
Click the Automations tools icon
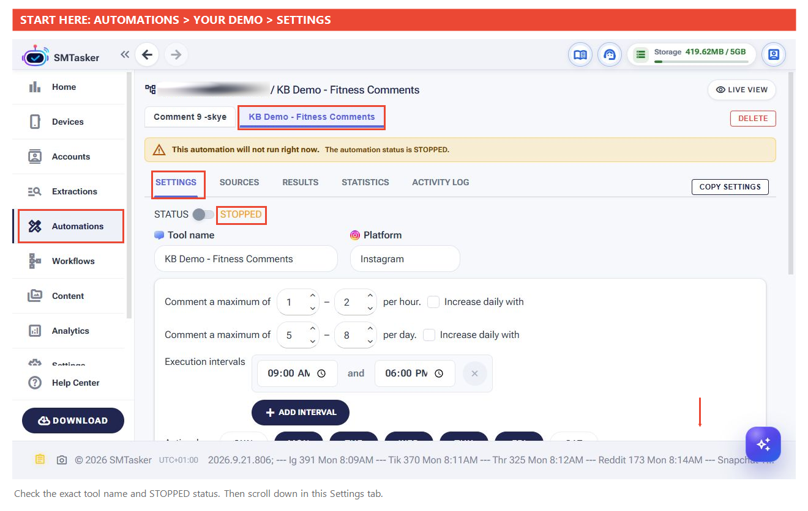coord(35,226)
